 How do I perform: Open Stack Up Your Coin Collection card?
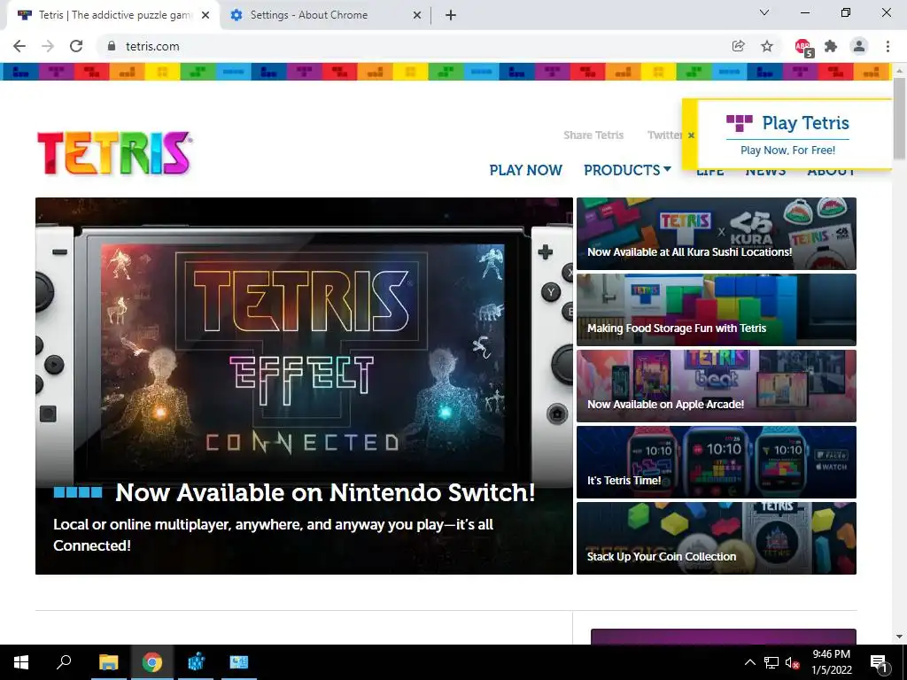coord(716,538)
